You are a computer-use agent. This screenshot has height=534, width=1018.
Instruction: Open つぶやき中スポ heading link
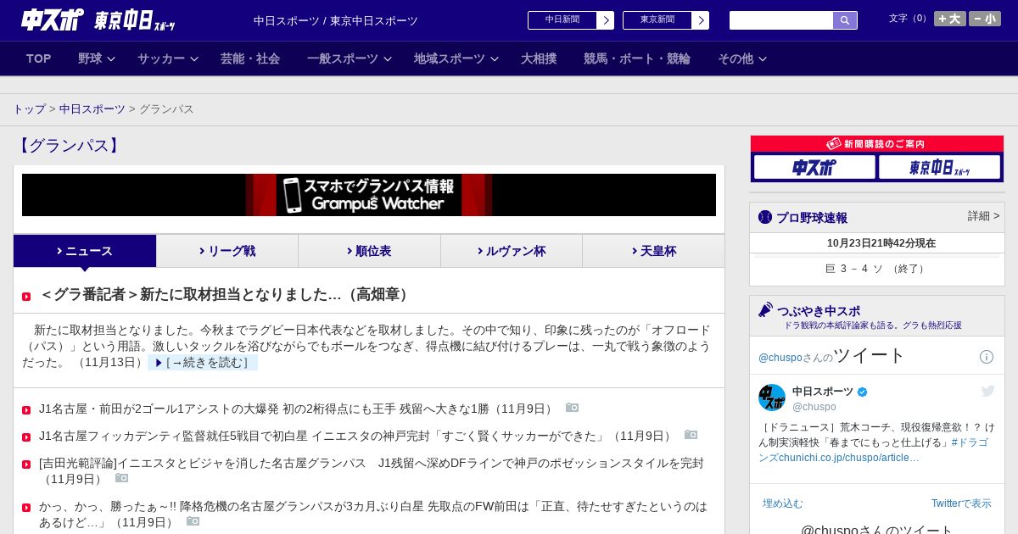pyautogui.click(x=819, y=311)
